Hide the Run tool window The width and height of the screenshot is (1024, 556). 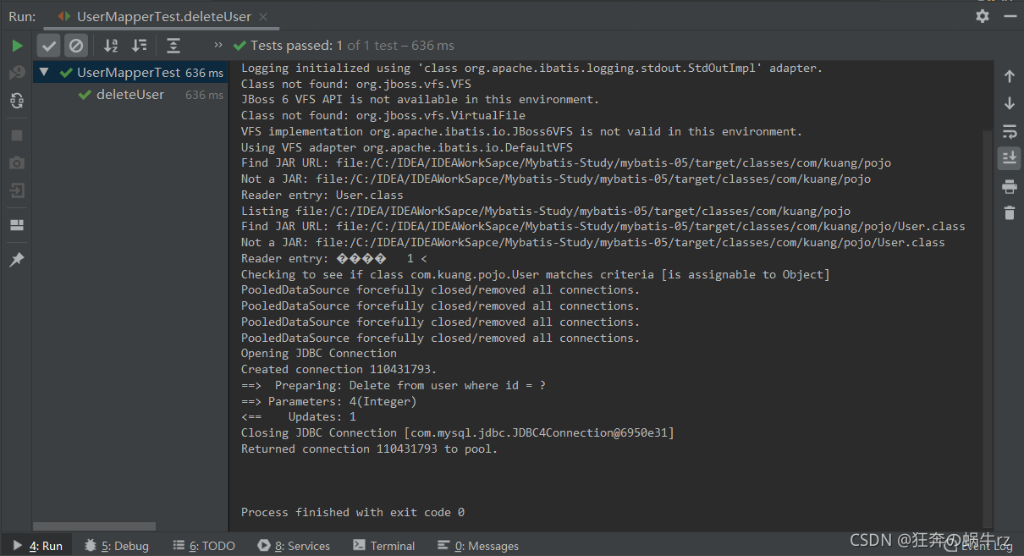tap(1009, 16)
